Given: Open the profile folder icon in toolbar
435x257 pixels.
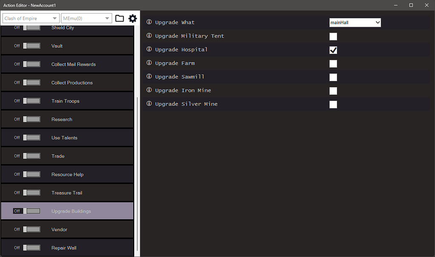Looking at the screenshot, I should tap(119, 18).
